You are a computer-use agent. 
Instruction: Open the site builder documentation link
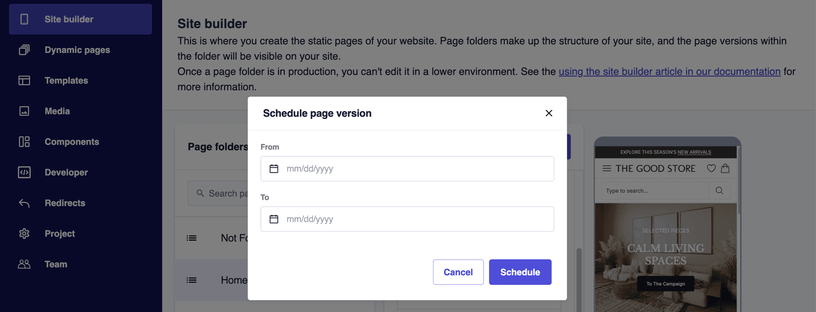669,71
